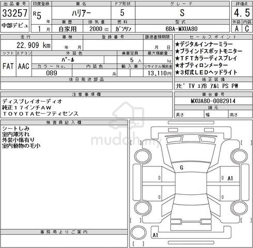This screenshot has width=253, height=248.
Task: Click TOYOTAセーフティセンス note
Action: [x=40, y=114]
